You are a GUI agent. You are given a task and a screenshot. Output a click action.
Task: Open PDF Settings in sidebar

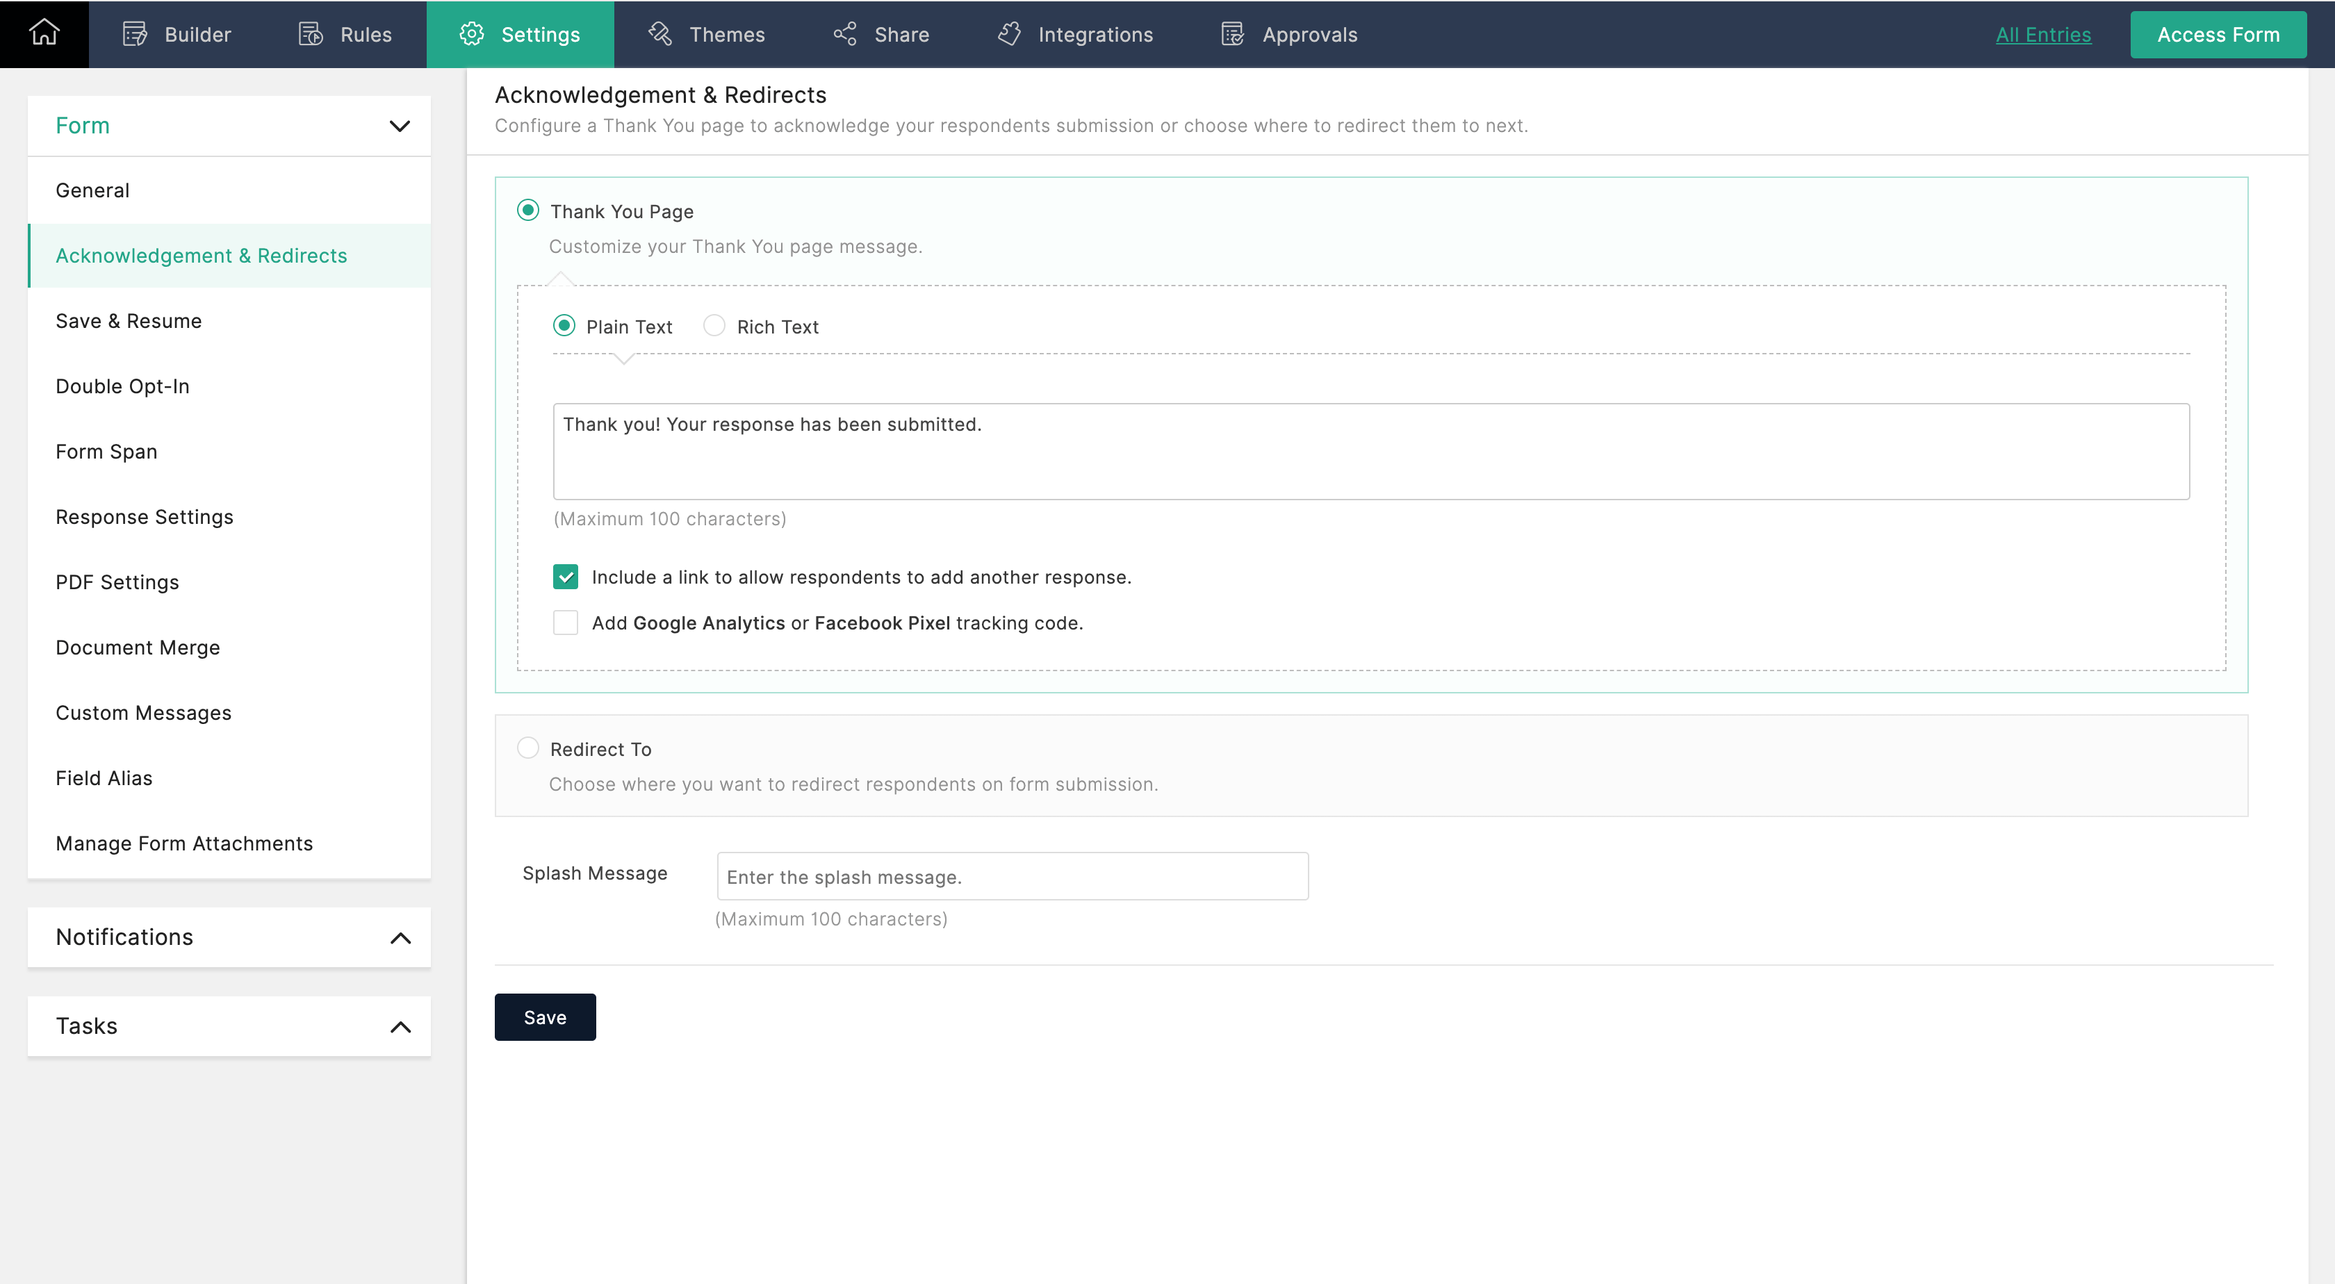pyautogui.click(x=229, y=582)
